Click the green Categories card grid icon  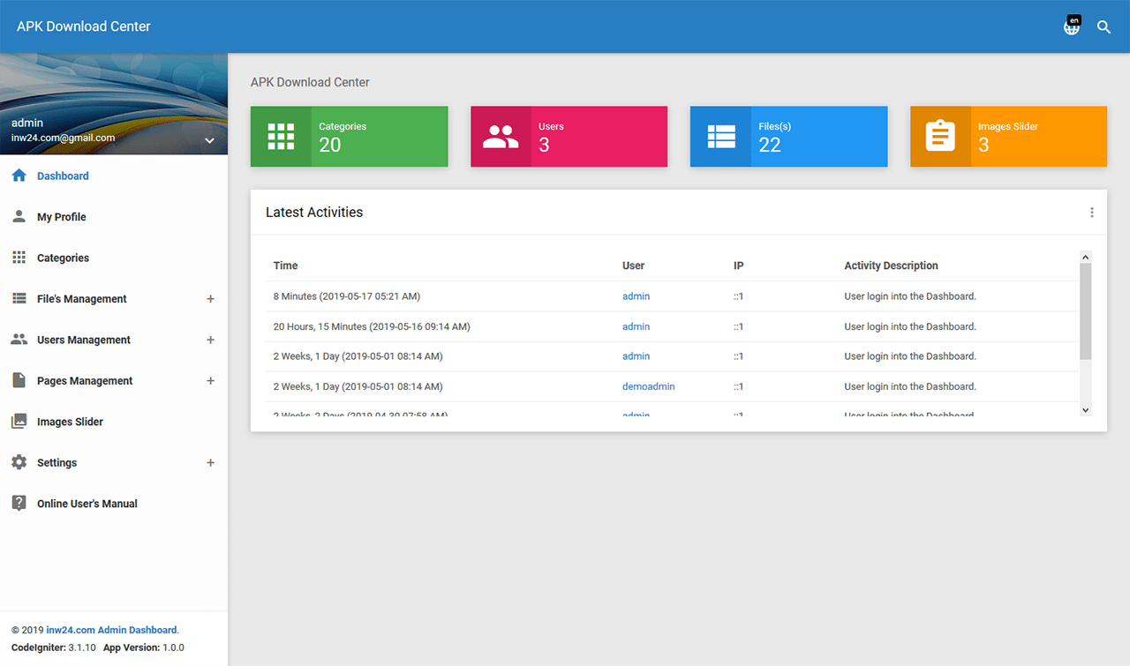pyautogui.click(x=281, y=137)
